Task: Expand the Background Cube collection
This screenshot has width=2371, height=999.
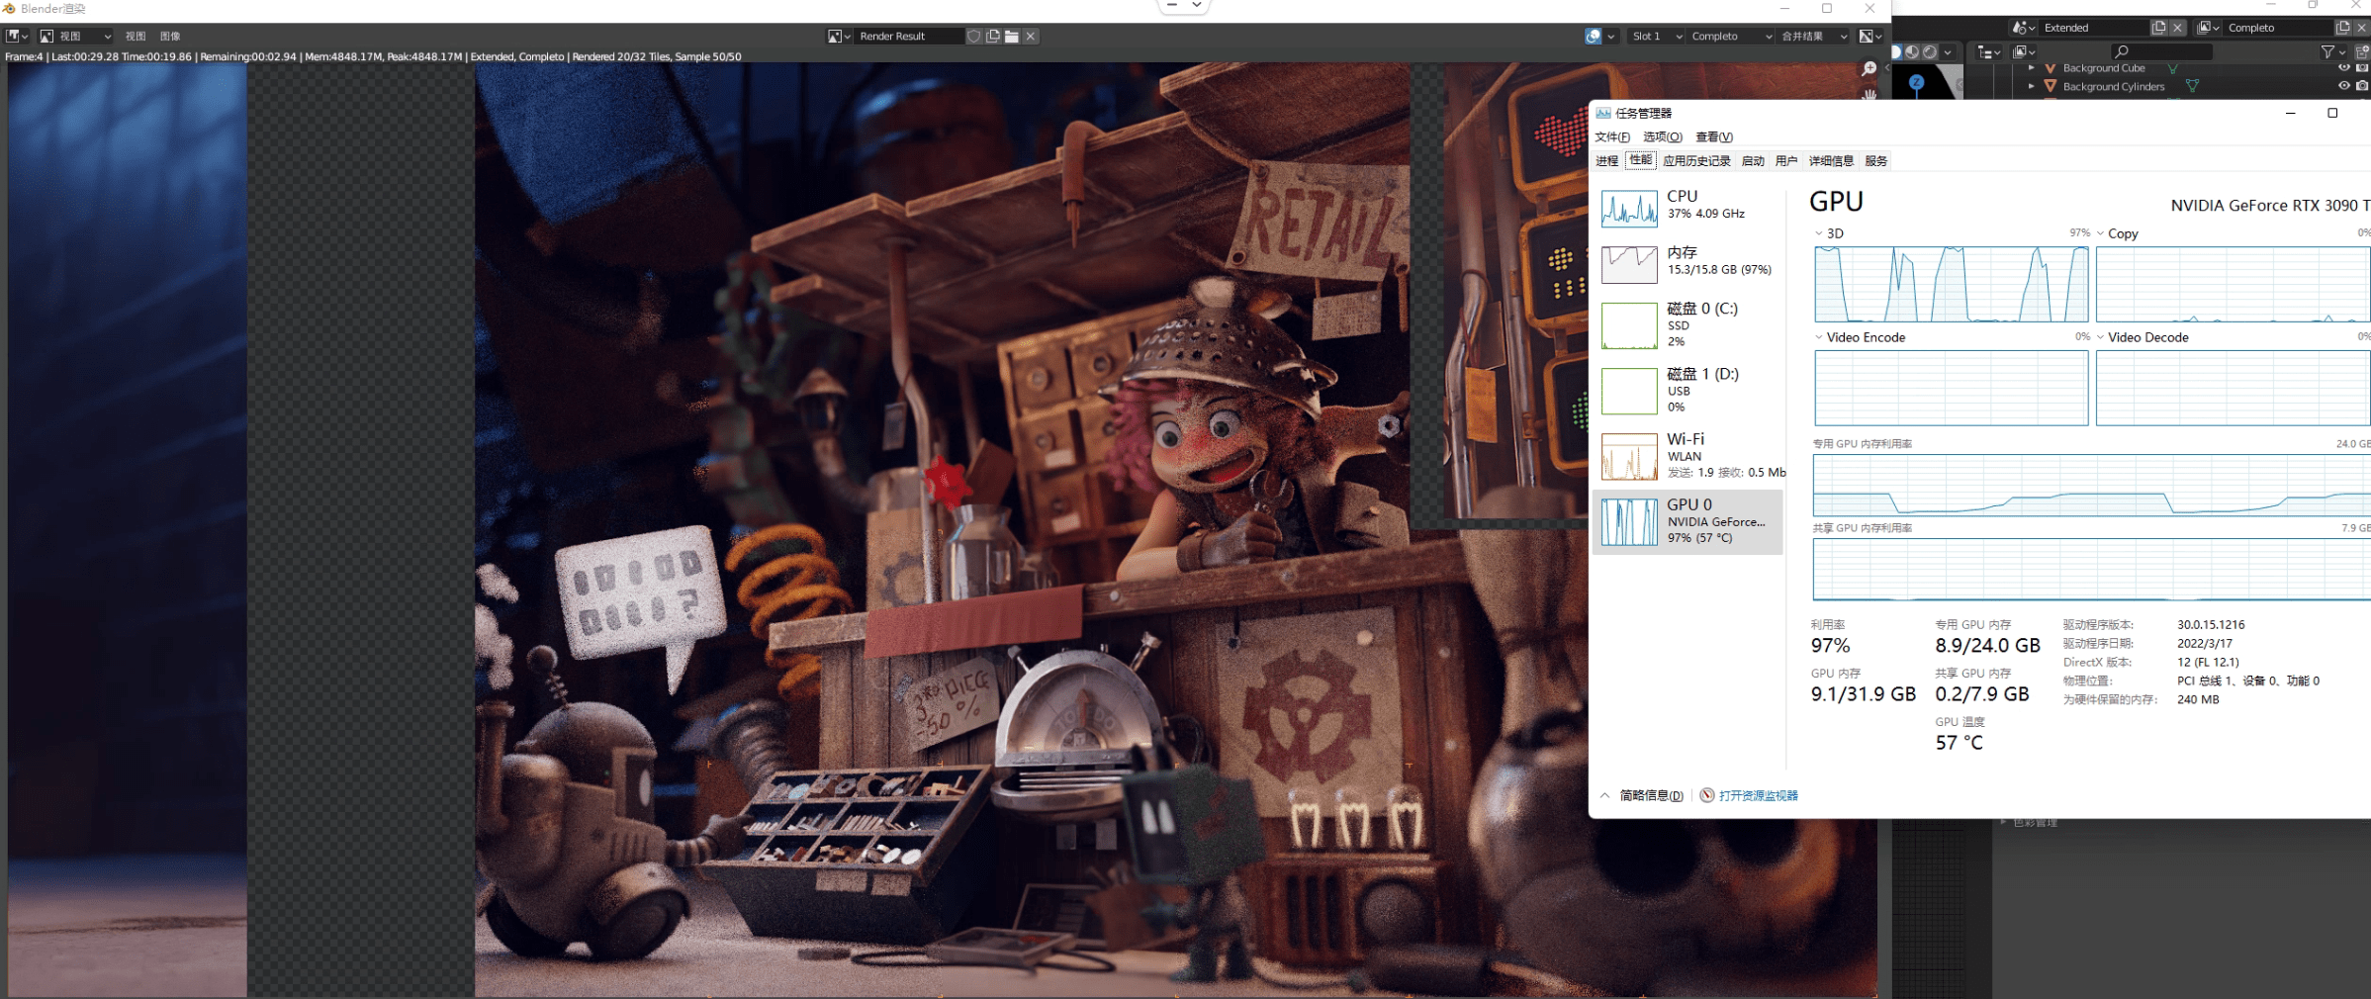Action: point(2031,68)
